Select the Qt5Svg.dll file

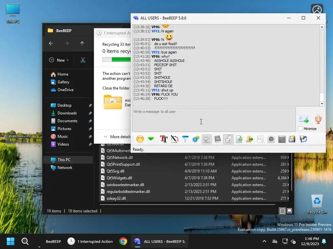coord(194,171)
